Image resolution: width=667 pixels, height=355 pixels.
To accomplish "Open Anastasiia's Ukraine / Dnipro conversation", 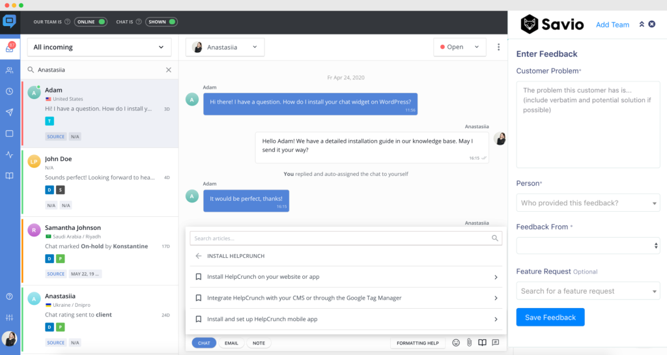I will 100,319.
